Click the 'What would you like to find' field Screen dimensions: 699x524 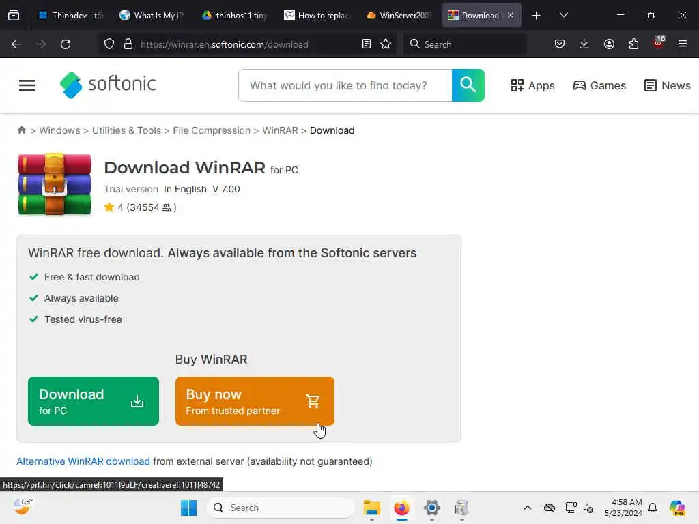[345, 85]
